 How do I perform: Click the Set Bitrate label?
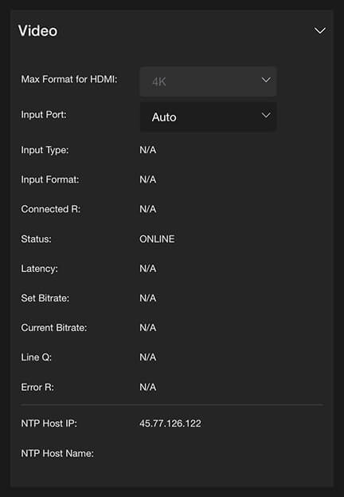pyautogui.click(x=45, y=298)
